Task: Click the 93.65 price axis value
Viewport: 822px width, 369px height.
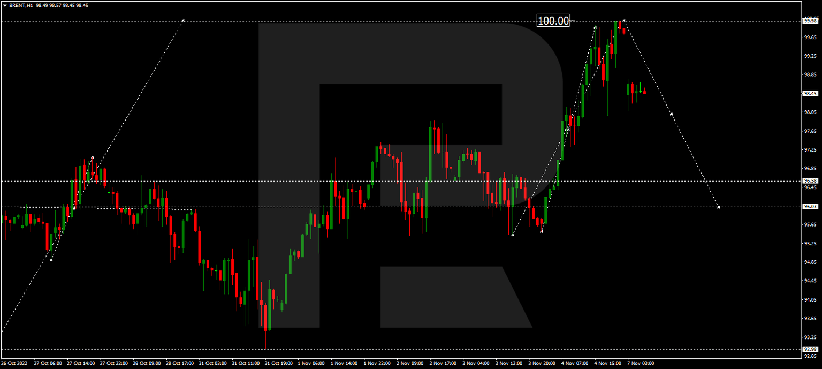Action: tap(810, 318)
